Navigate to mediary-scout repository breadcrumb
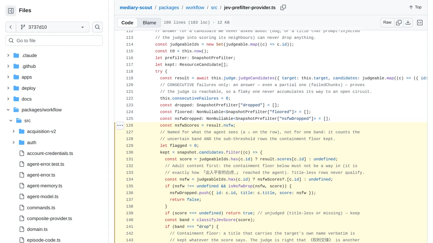 click(x=136, y=7)
